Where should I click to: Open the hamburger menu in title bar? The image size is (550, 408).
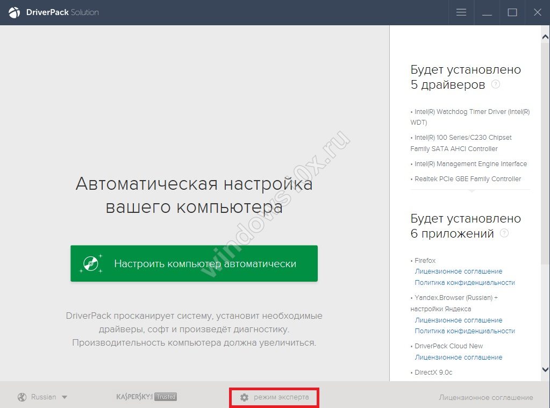click(x=461, y=12)
